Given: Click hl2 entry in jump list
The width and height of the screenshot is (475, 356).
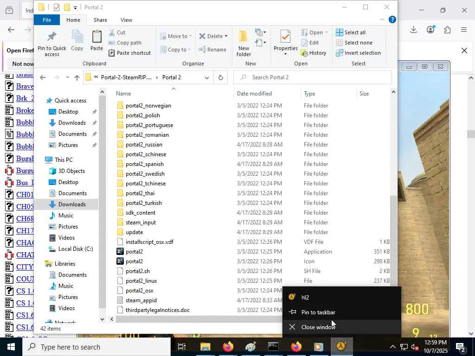Looking at the screenshot, I should [342, 297].
